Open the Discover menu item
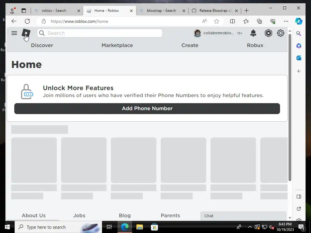The image size is (311, 233). (42, 46)
